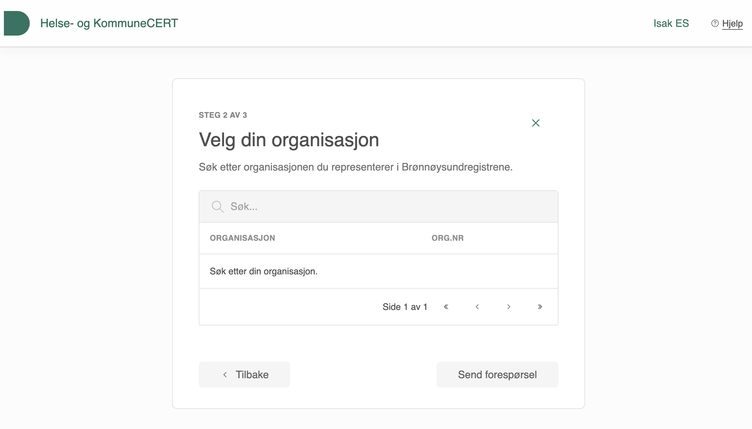Click the 'Velg din organisasjon' heading

click(x=289, y=140)
